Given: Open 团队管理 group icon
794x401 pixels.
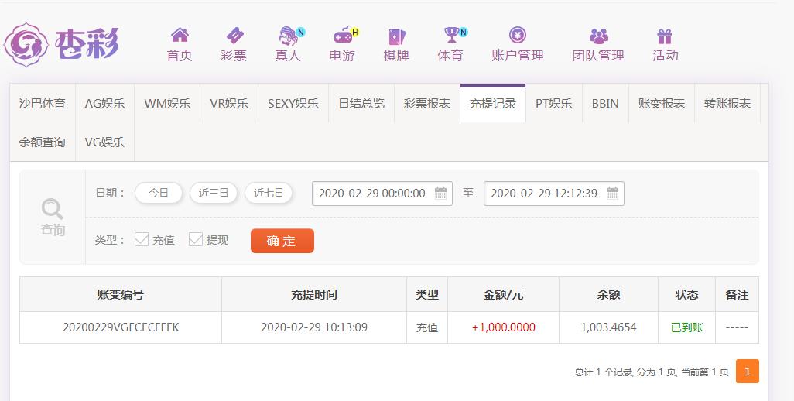Looking at the screenshot, I should (x=598, y=36).
